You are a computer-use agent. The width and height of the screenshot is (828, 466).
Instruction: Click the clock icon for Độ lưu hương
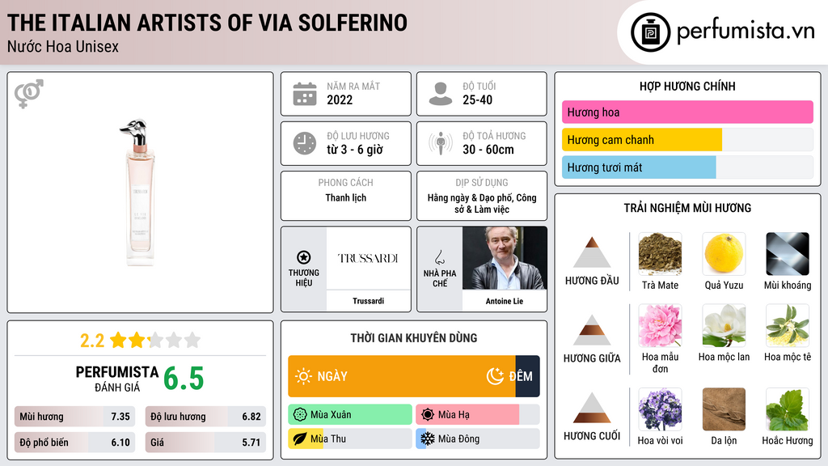point(305,143)
